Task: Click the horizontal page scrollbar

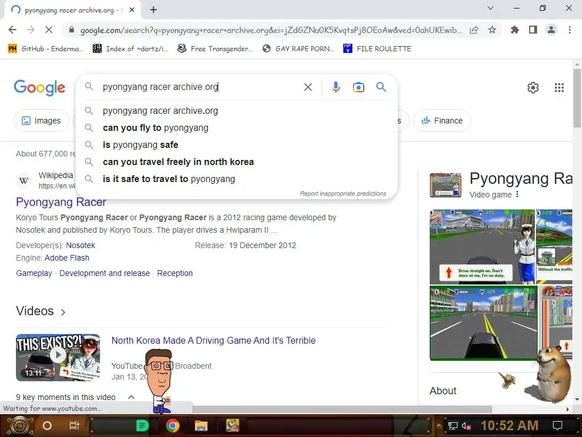Action: coord(343,409)
